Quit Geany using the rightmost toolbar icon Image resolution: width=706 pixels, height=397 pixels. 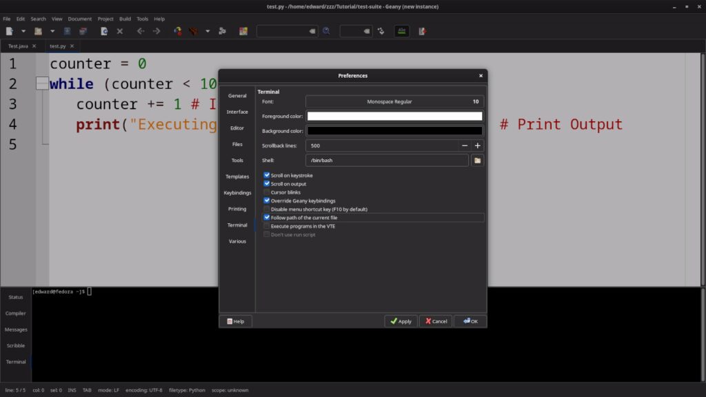[422, 31]
